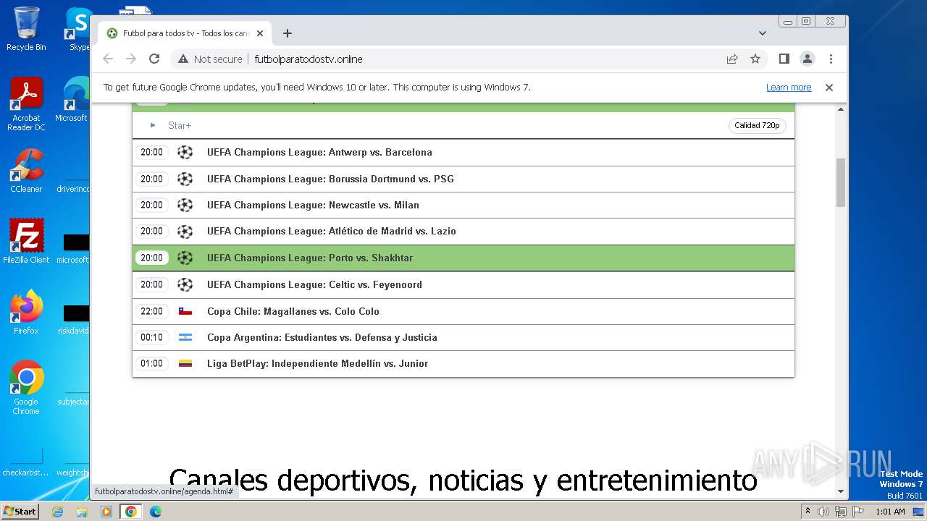Open a new tab with plus icon
This screenshot has width=927, height=521.
click(x=288, y=33)
